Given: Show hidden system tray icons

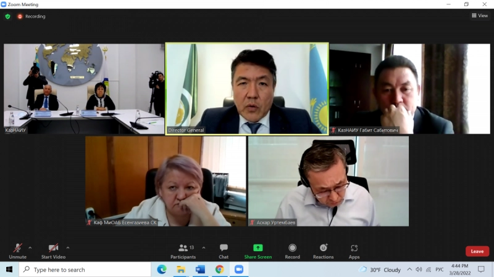Looking at the screenshot, I should coord(409,269).
